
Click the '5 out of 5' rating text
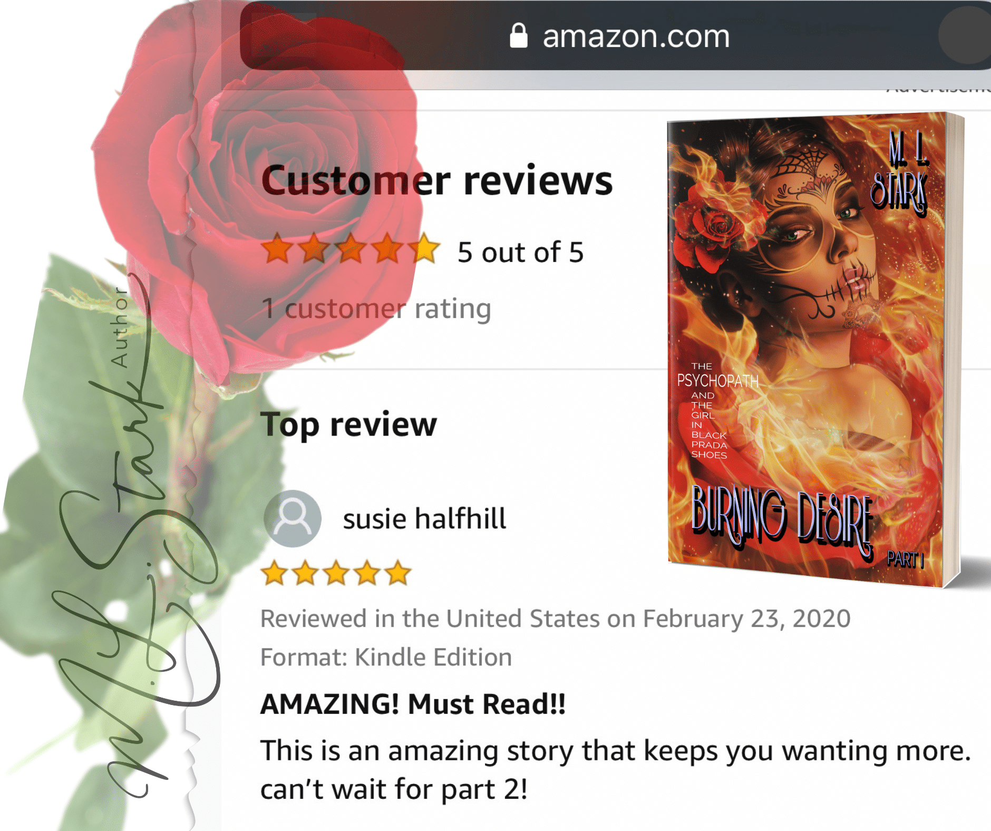pos(521,252)
